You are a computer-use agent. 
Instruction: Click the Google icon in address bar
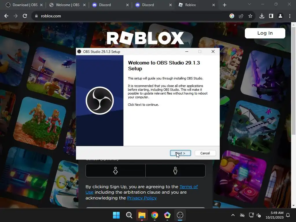click(x=232, y=16)
